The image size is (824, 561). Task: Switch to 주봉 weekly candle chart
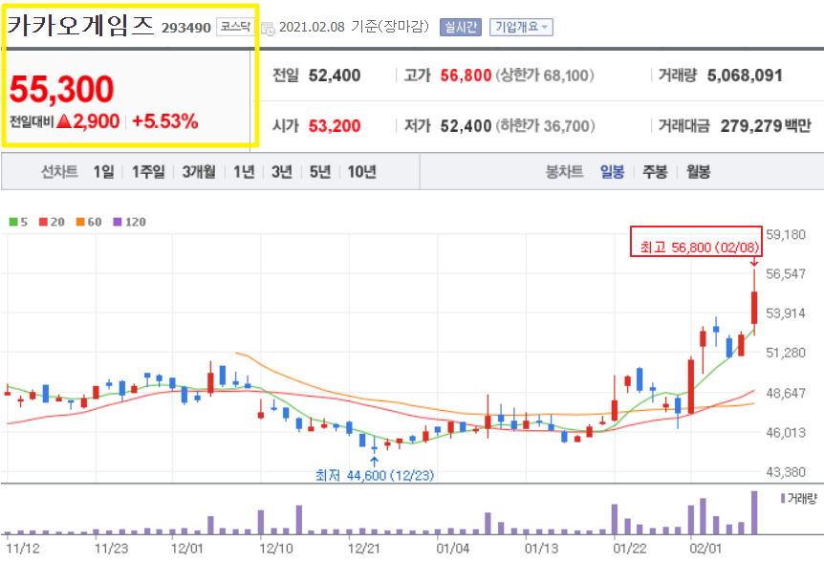[655, 172]
